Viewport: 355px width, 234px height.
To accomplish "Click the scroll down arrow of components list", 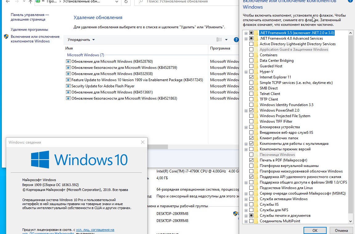I will click(350, 221).
